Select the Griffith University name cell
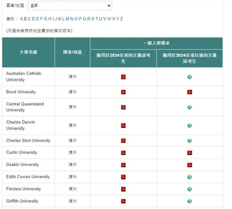This screenshot has height=209, width=232. coord(28,201)
